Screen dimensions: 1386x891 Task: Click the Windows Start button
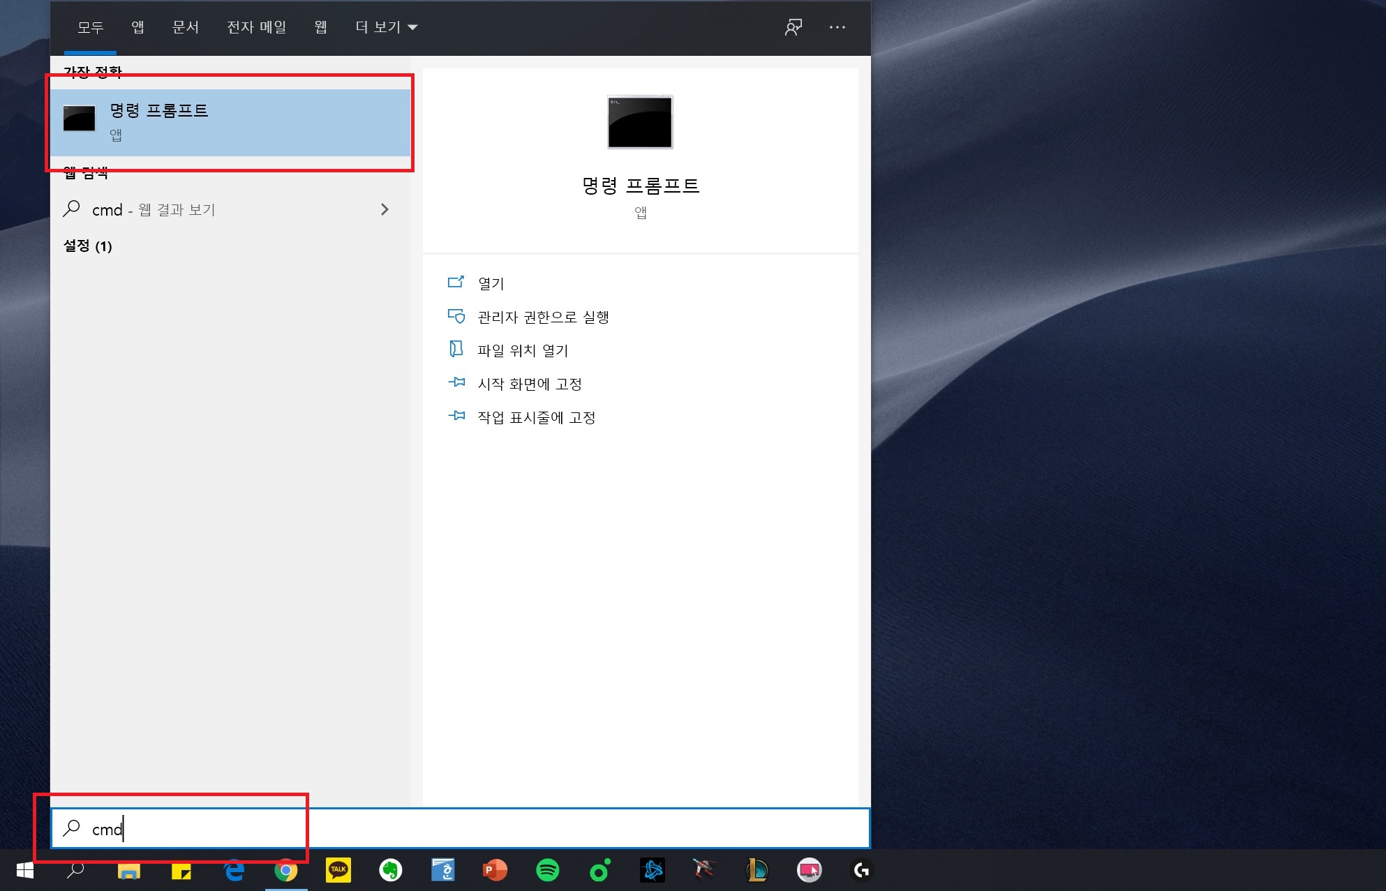pos(25,870)
